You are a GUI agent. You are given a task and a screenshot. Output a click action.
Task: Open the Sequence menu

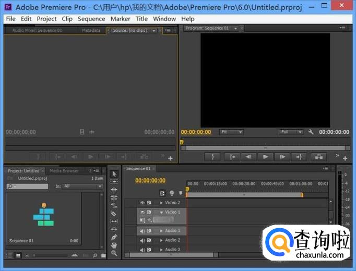click(x=91, y=19)
